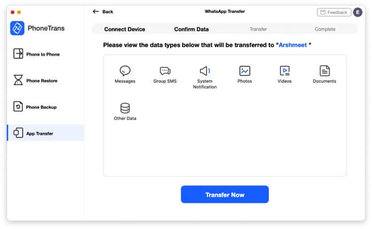Click the Videos label text
Image resolution: width=372 pixels, height=229 pixels.
point(284,81)
